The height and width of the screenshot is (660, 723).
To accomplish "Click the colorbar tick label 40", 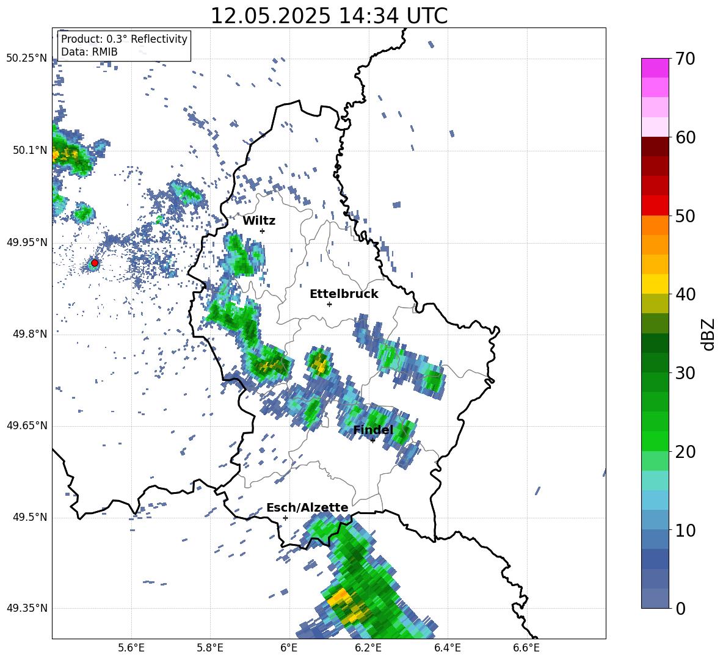I will (685, 294).
